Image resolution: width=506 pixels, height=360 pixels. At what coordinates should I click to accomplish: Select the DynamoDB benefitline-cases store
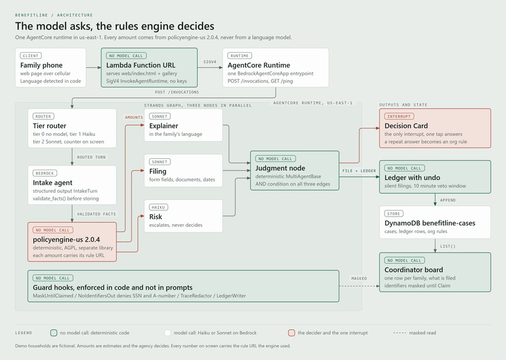435,222
